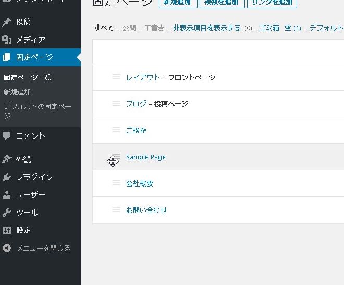Click the ユーザー person icon

click(x=7, y=195)
